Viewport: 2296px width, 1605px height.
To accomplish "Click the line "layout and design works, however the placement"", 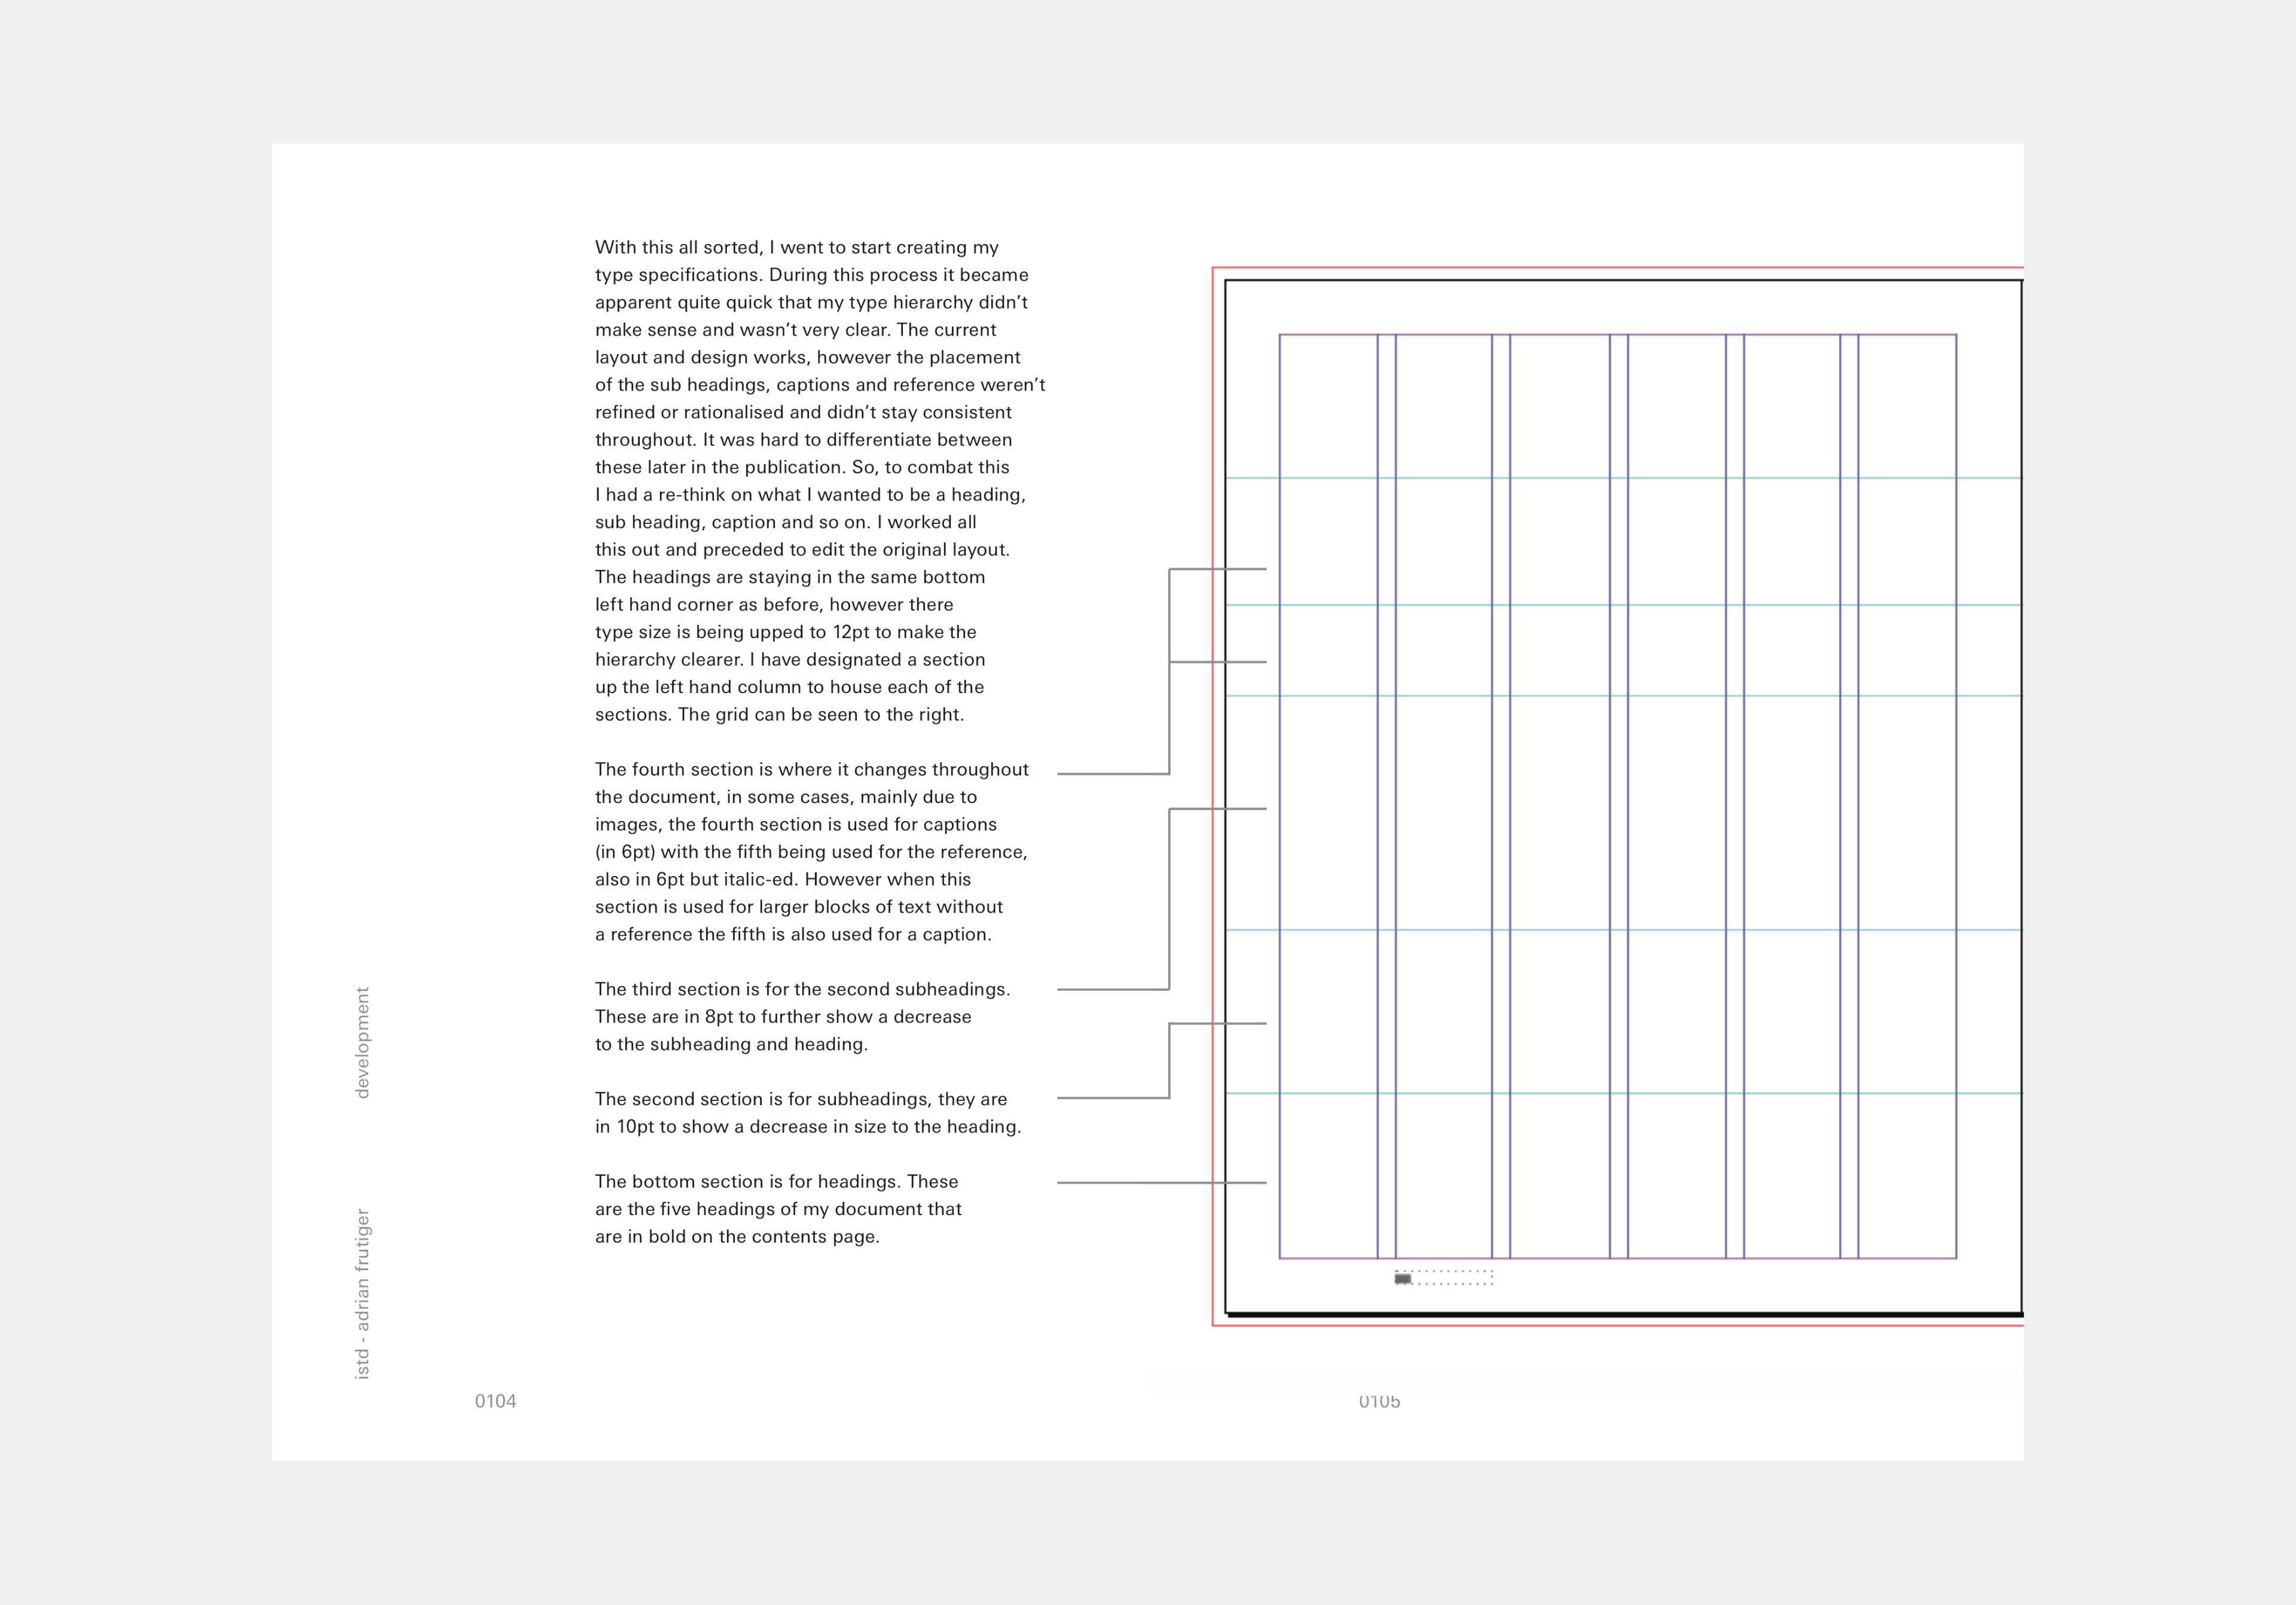I will [x=808, y=357].
